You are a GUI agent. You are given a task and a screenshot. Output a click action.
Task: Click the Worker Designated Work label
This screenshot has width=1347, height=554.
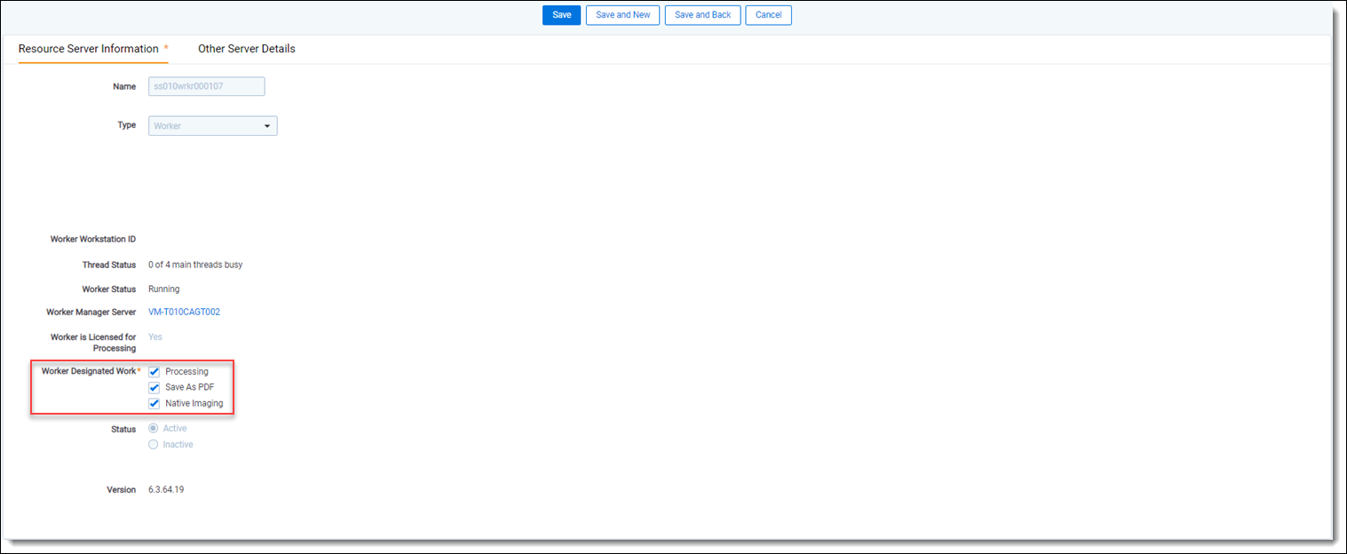click(89, 371)
